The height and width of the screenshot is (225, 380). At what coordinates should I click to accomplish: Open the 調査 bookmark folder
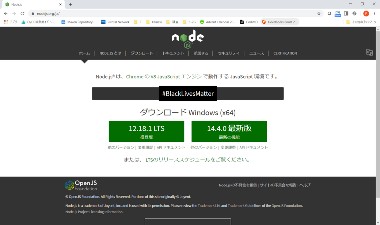tap(172, 22)
